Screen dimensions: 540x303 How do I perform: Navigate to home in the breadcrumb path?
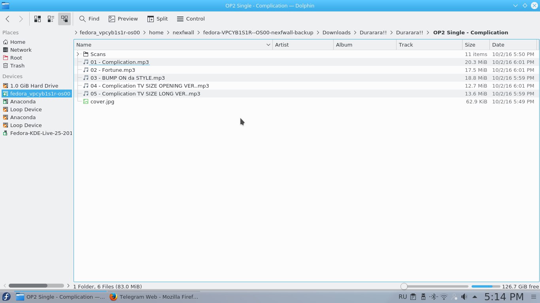click(x=156, y=32)
